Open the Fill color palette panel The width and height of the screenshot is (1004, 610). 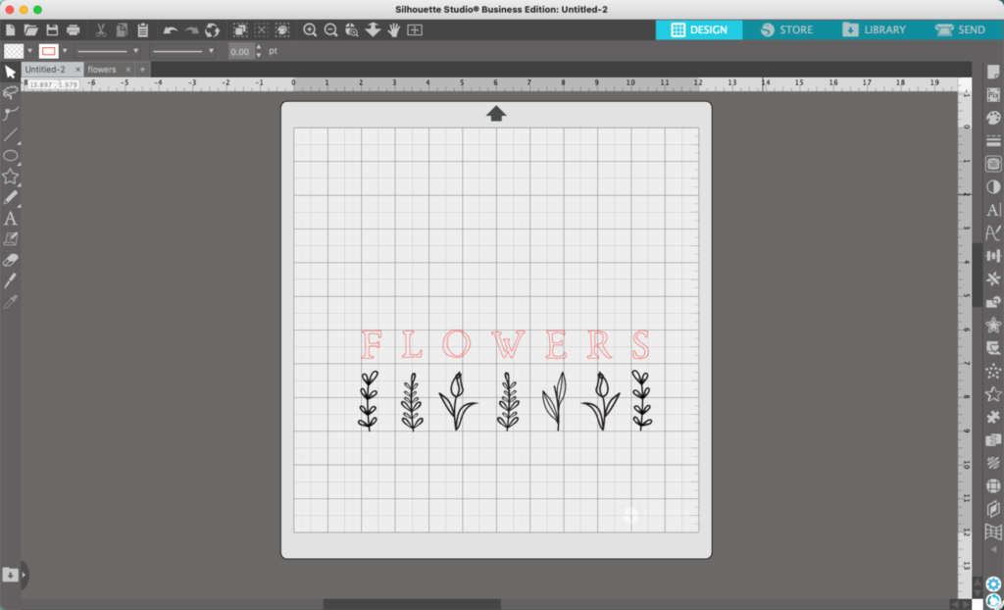tap(993, 118)
